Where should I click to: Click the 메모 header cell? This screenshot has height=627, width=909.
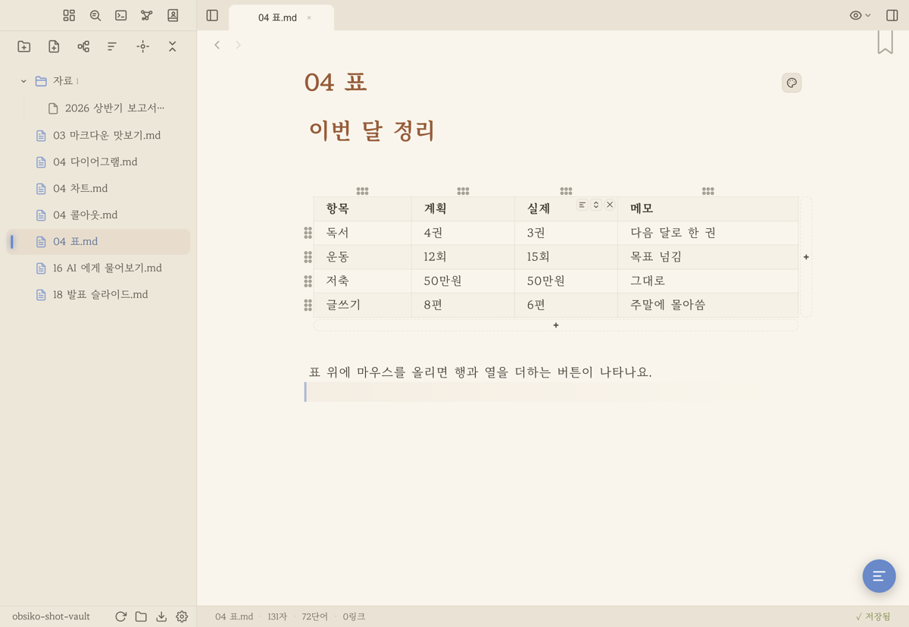tap(708, 208)
